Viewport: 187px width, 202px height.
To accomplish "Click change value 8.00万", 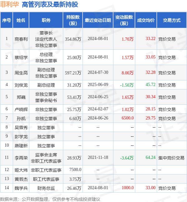I will point(127,73).
